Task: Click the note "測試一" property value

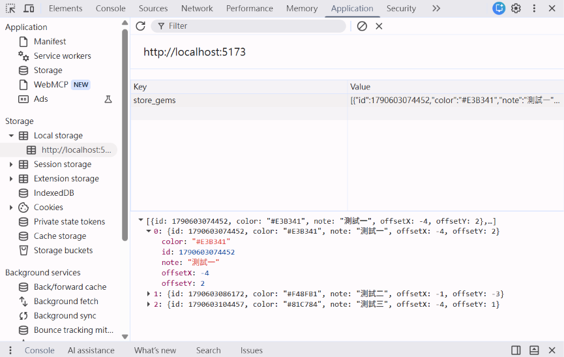Action: click(x=203, y=262)
